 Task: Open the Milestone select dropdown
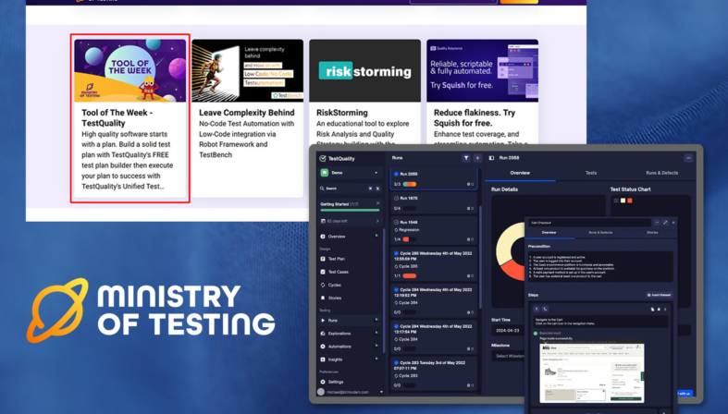[507, 355]
